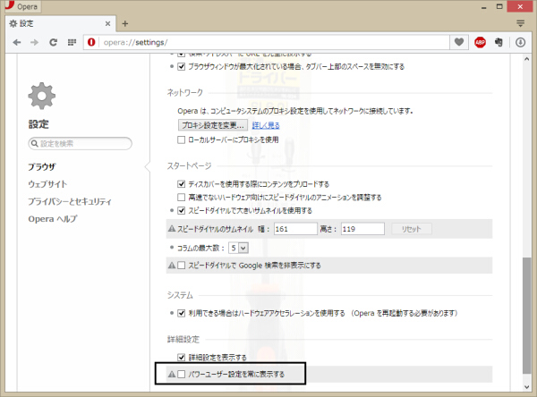537x397 pixels.
Task: Click the scrollbar down arrow
Action: [527, 387]
